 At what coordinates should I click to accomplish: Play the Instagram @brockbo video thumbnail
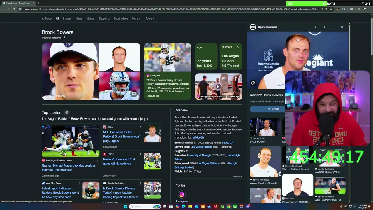click(x=218, y=86)
